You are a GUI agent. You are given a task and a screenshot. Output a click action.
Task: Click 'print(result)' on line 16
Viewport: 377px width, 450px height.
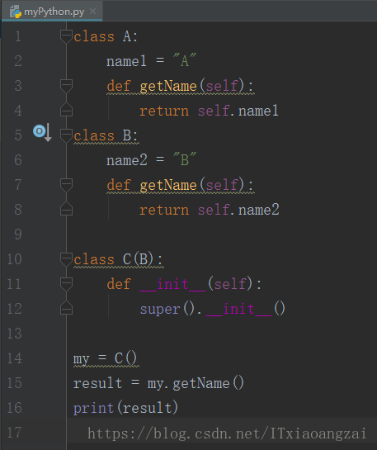coord(125,408)
